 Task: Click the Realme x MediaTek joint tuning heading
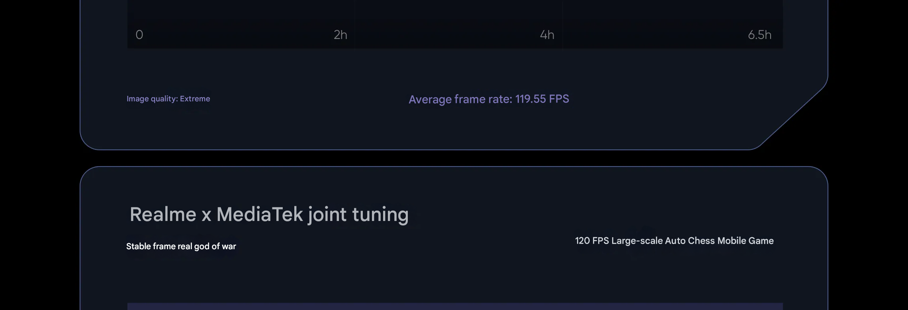(269, 215)
